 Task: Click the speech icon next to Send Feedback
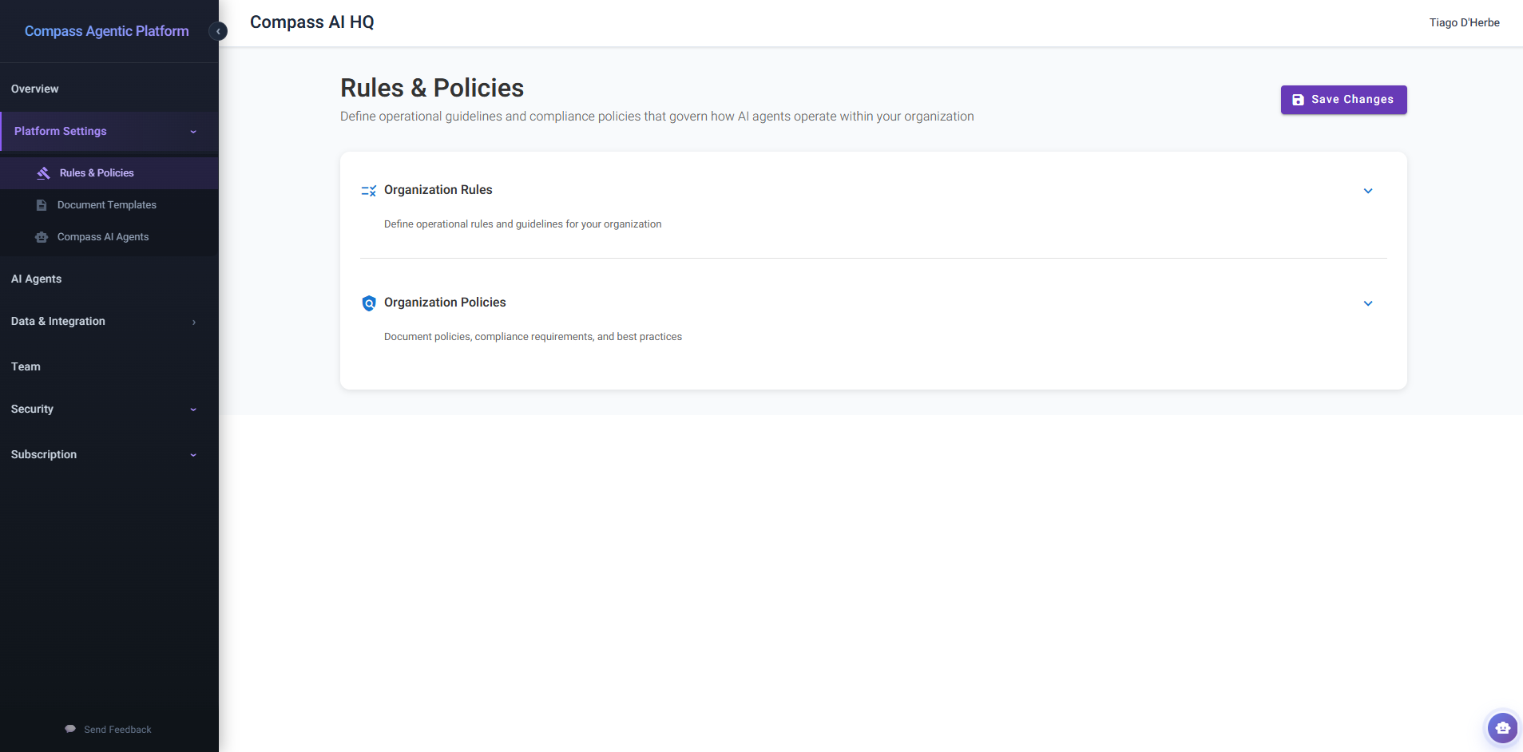point(70,729)
